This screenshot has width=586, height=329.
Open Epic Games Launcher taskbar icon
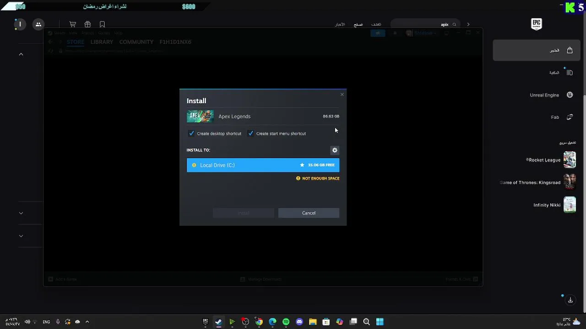[x=205, y=322]
